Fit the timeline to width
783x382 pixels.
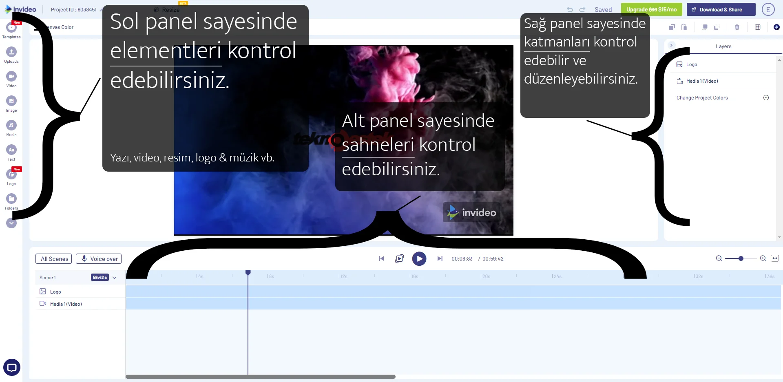775,258
